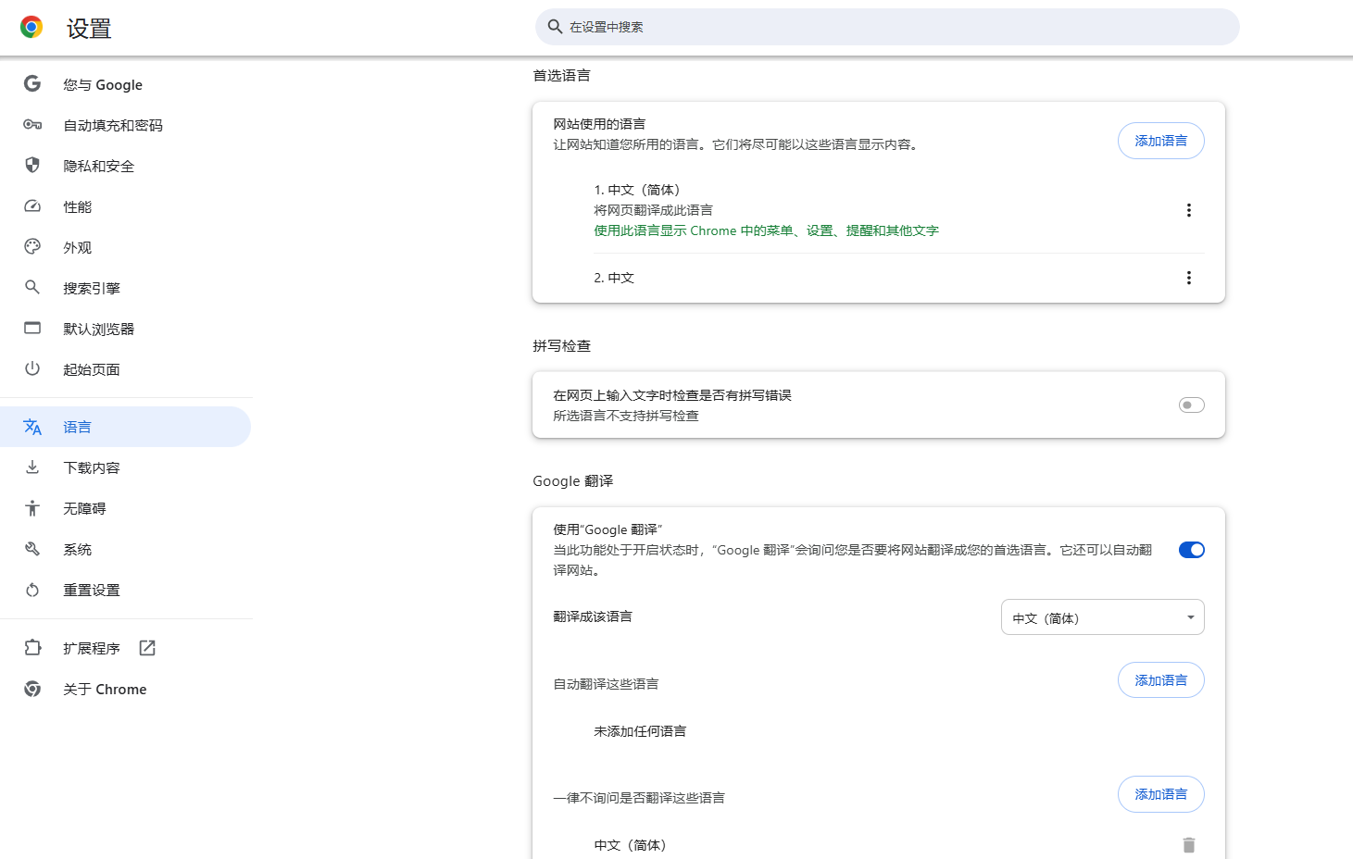The width and height of the screenshot is (1353, 859).
Task: Click the Chrome logo icon
Action: [31, 27]
